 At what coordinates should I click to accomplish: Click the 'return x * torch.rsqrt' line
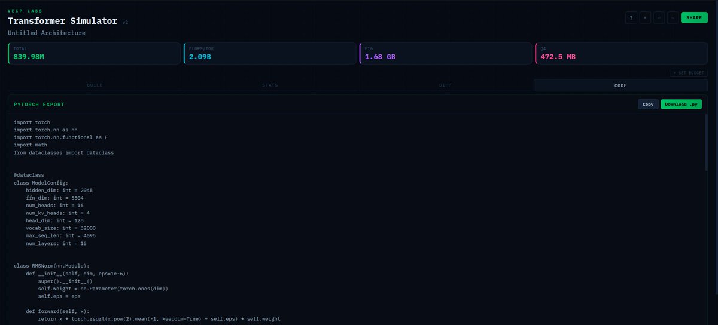[x=159, y=319]
